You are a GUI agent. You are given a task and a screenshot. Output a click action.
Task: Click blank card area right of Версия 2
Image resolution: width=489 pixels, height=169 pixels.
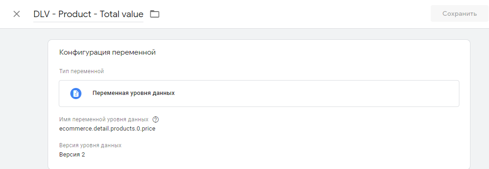coord(274,154)
